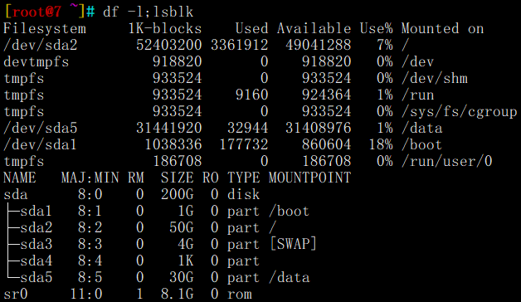Click the sda3 partition tree entry
The width and height of the screenshot is (521, 302).
(36, 245)
